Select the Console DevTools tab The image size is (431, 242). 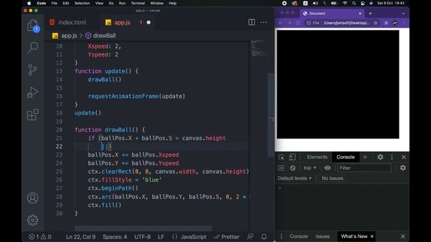coord(345,157)
